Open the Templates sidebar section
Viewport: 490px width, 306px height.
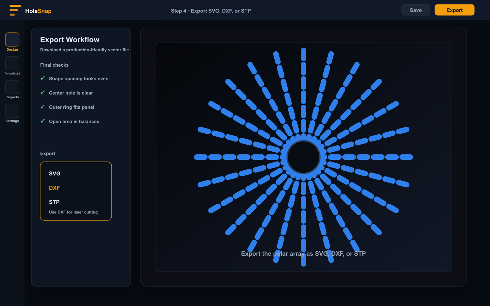12,66
